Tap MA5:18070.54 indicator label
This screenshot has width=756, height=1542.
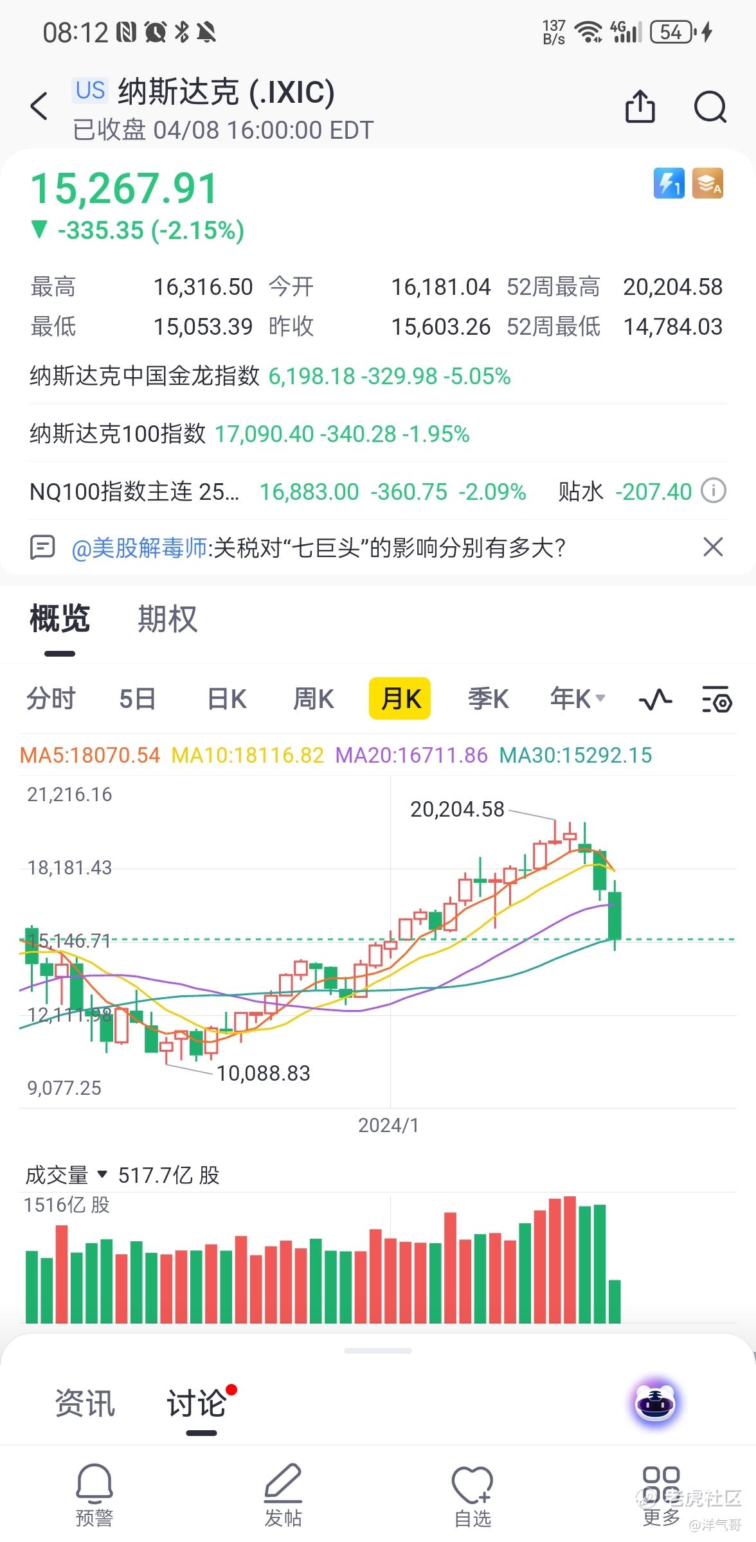point(90,755)
